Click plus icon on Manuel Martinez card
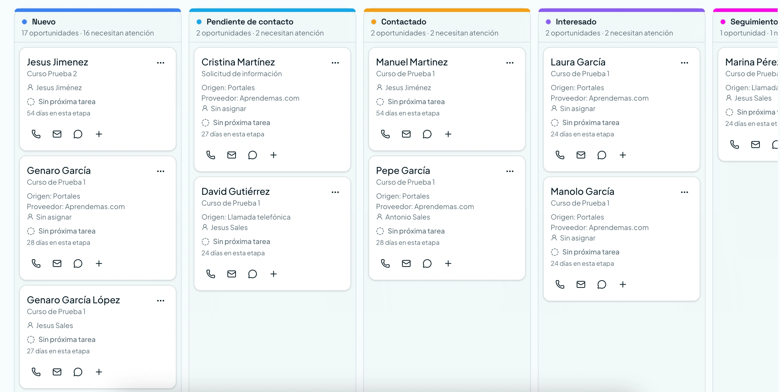The width and height of the screenshot is (780, 392). pyautogui.click(x=448, y=134)
